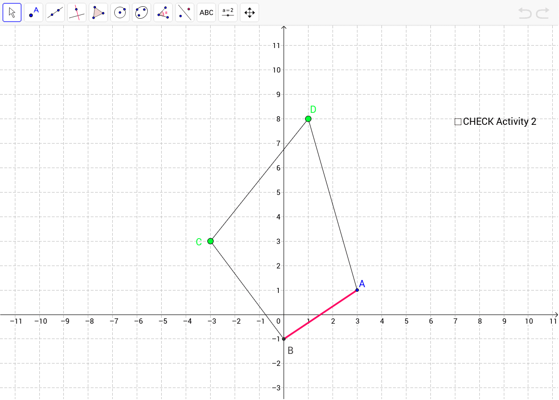Screen dimensions: 559x400
Task: Click the label "A" text
Action: pos(362,284)
